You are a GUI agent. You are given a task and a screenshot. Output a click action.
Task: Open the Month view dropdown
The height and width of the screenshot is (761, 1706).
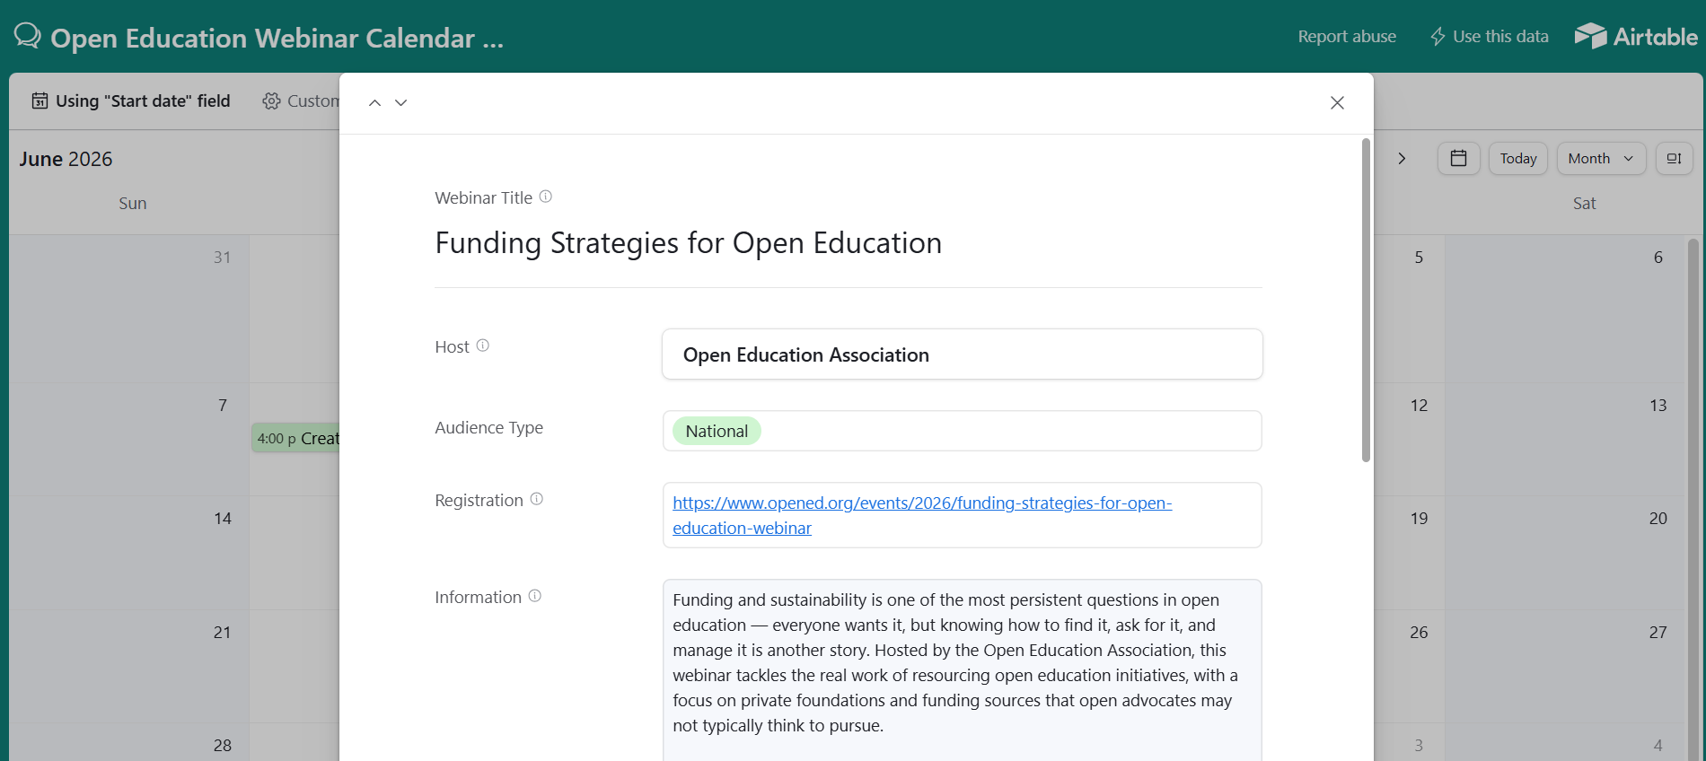coord(1601,159)
